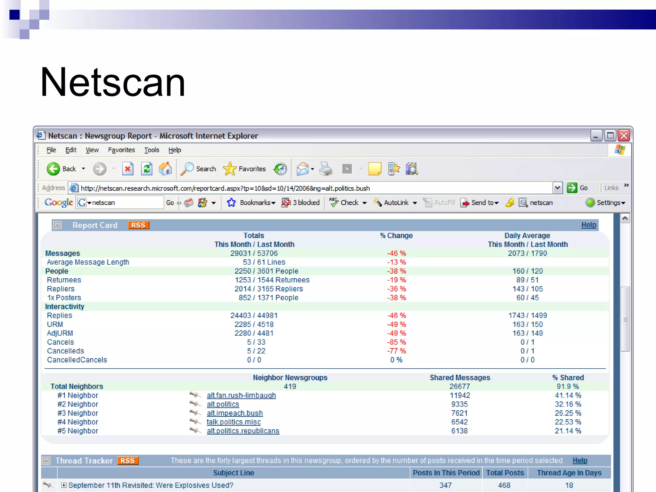Expand the Links toolbar chevron

pyautogui.click(x=626, y=185)
